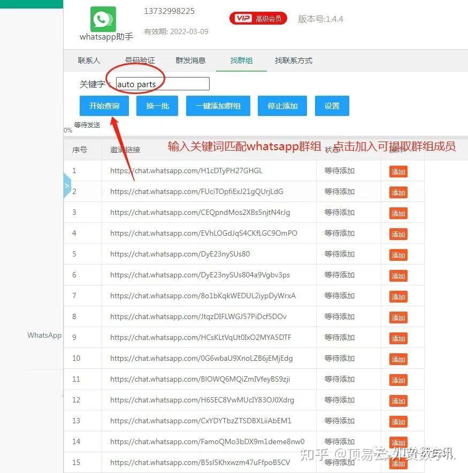The height and width of the screenshot is (473, 468).
Task: Click 添加 button for row 7
Action: 398,297
